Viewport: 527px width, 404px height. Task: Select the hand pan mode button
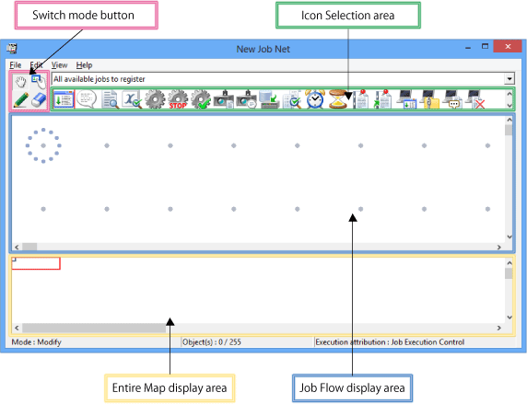click(20, 82)
